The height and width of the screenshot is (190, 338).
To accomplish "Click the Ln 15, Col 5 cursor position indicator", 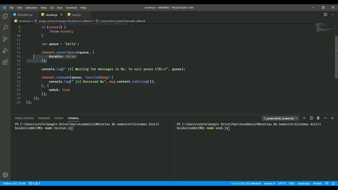I will (246, 183).
